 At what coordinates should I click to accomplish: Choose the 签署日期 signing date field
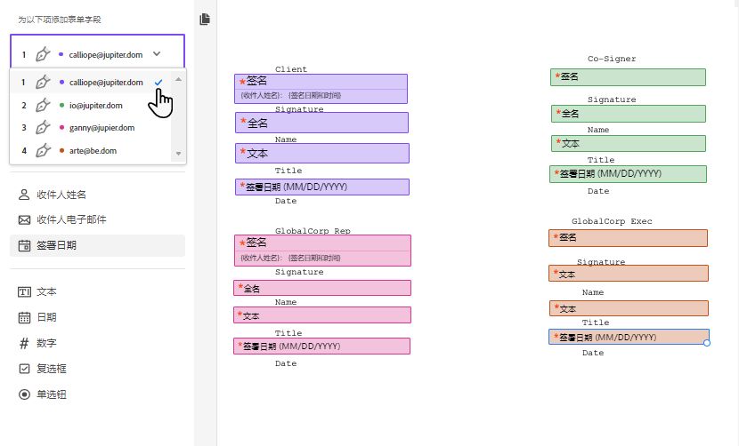98,245
